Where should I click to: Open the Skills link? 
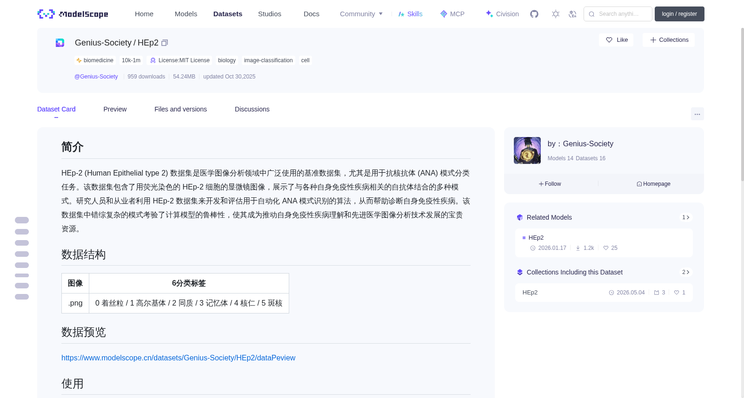pos(411,14)
